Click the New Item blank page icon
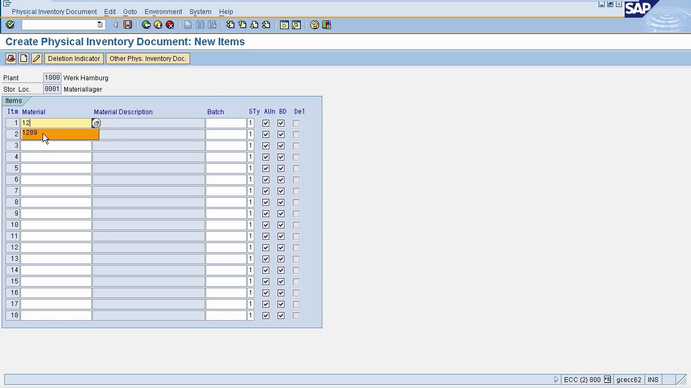 24,59
